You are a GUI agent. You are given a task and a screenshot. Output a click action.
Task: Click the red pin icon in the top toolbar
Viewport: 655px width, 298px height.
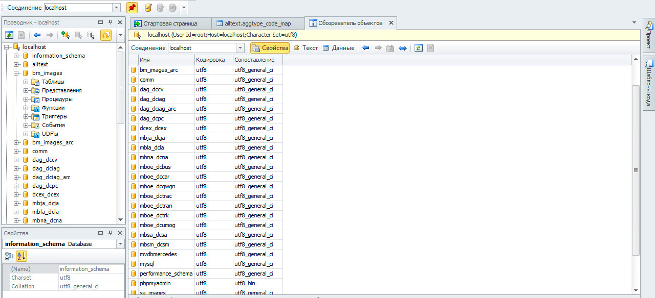click(x=132, y=8)
